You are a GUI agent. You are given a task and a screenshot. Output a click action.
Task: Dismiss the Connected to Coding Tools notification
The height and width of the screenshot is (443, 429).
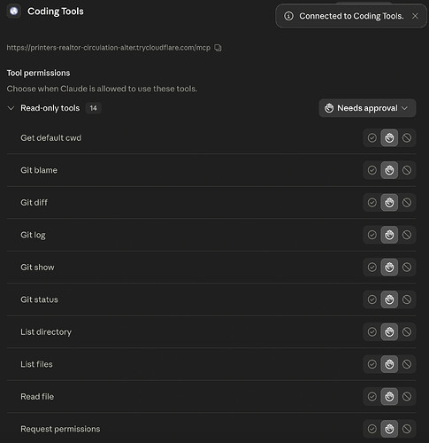pos(415,16)
